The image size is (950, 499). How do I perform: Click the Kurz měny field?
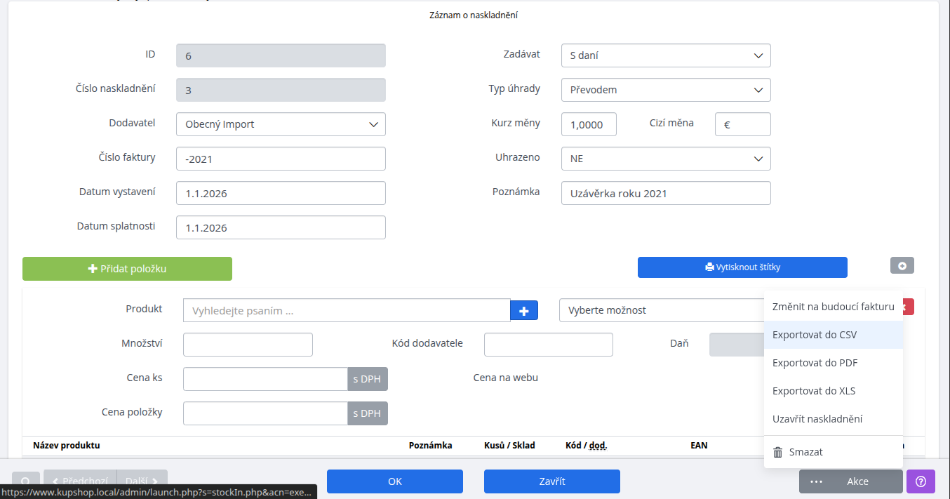(x=589, y=124)
